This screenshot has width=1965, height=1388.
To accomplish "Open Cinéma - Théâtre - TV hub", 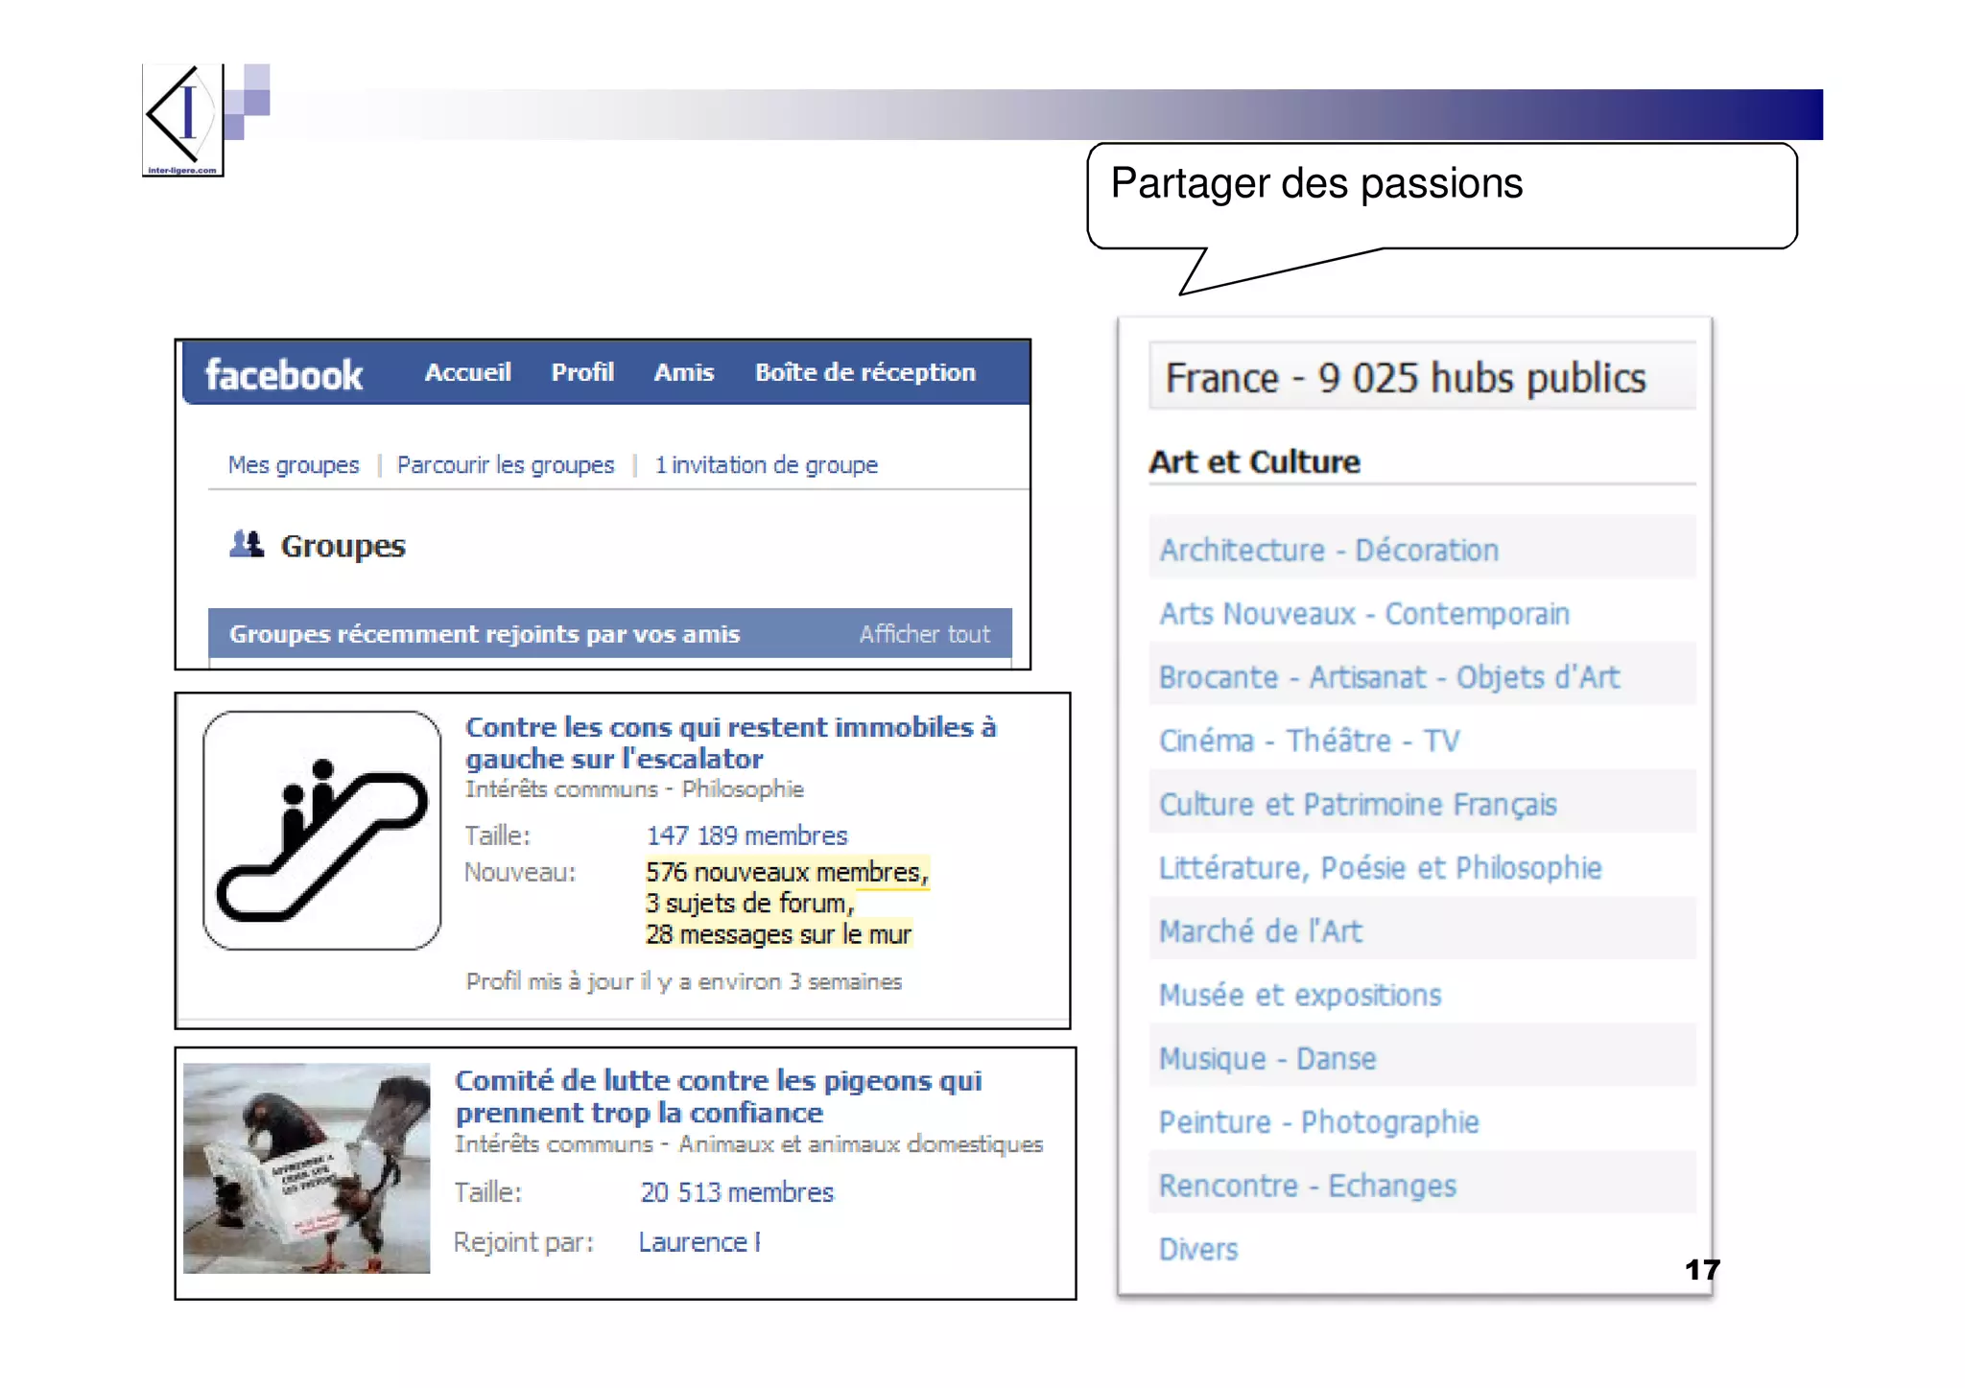I will (1309, 741).
